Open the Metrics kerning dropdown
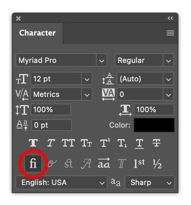The height and width of the screenshot is (205, 191). [87, 94]
